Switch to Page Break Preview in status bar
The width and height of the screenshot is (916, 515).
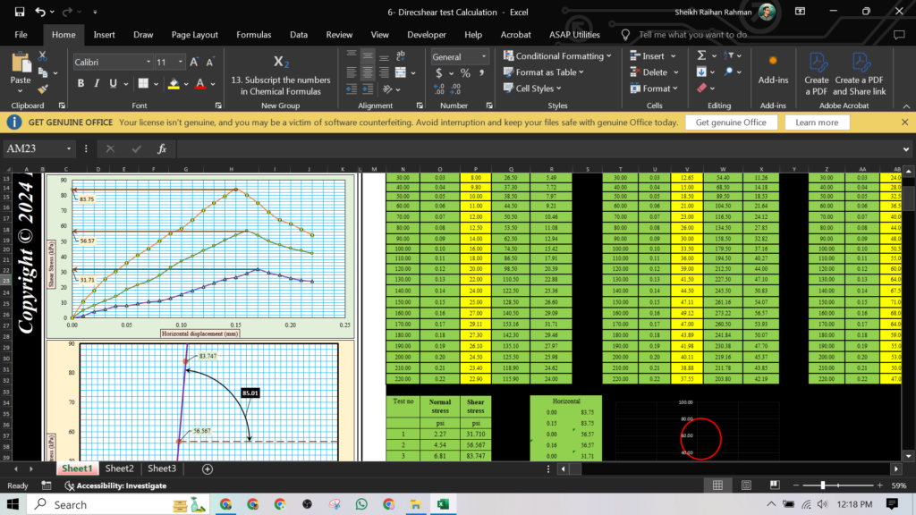point(775,485)
